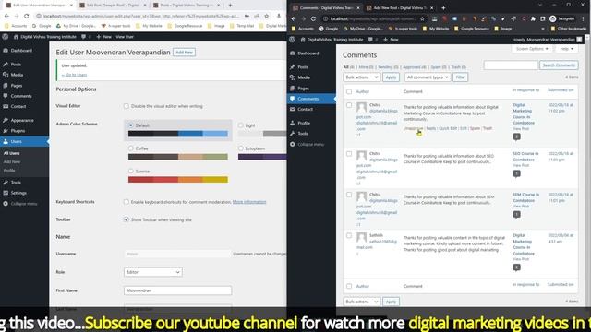591x332 pixels.
Task: Click comment count bubble for Sathish's comment
Action: click(x=516, y=267)
